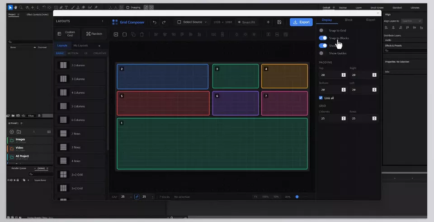Click the Grid Composer logo icon
The image size is (434, 222).
[x=115, y=22]
